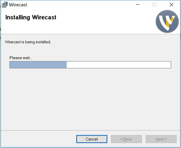Screen dimensions: 181x148
Task: Click the "Please wait..." status label
Action: point(21,58)
